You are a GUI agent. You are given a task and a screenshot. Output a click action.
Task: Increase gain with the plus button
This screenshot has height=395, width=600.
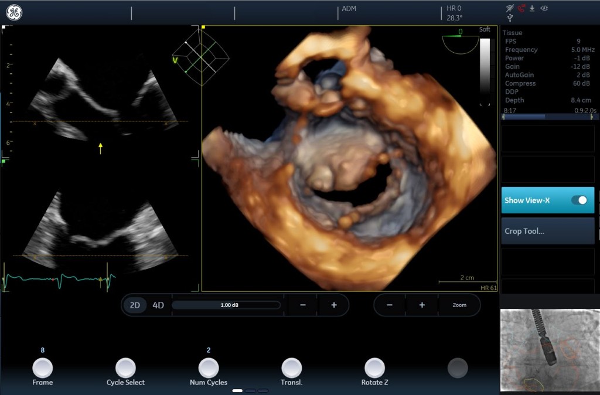pyautogui.click(x=334, y=305)
